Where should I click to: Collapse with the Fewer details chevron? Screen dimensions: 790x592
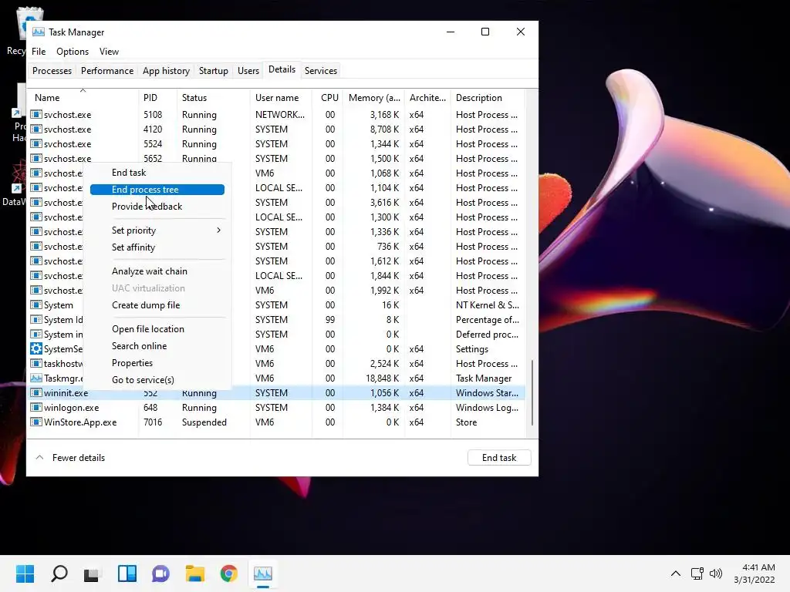pyautogui.click(x=39, y=458)
